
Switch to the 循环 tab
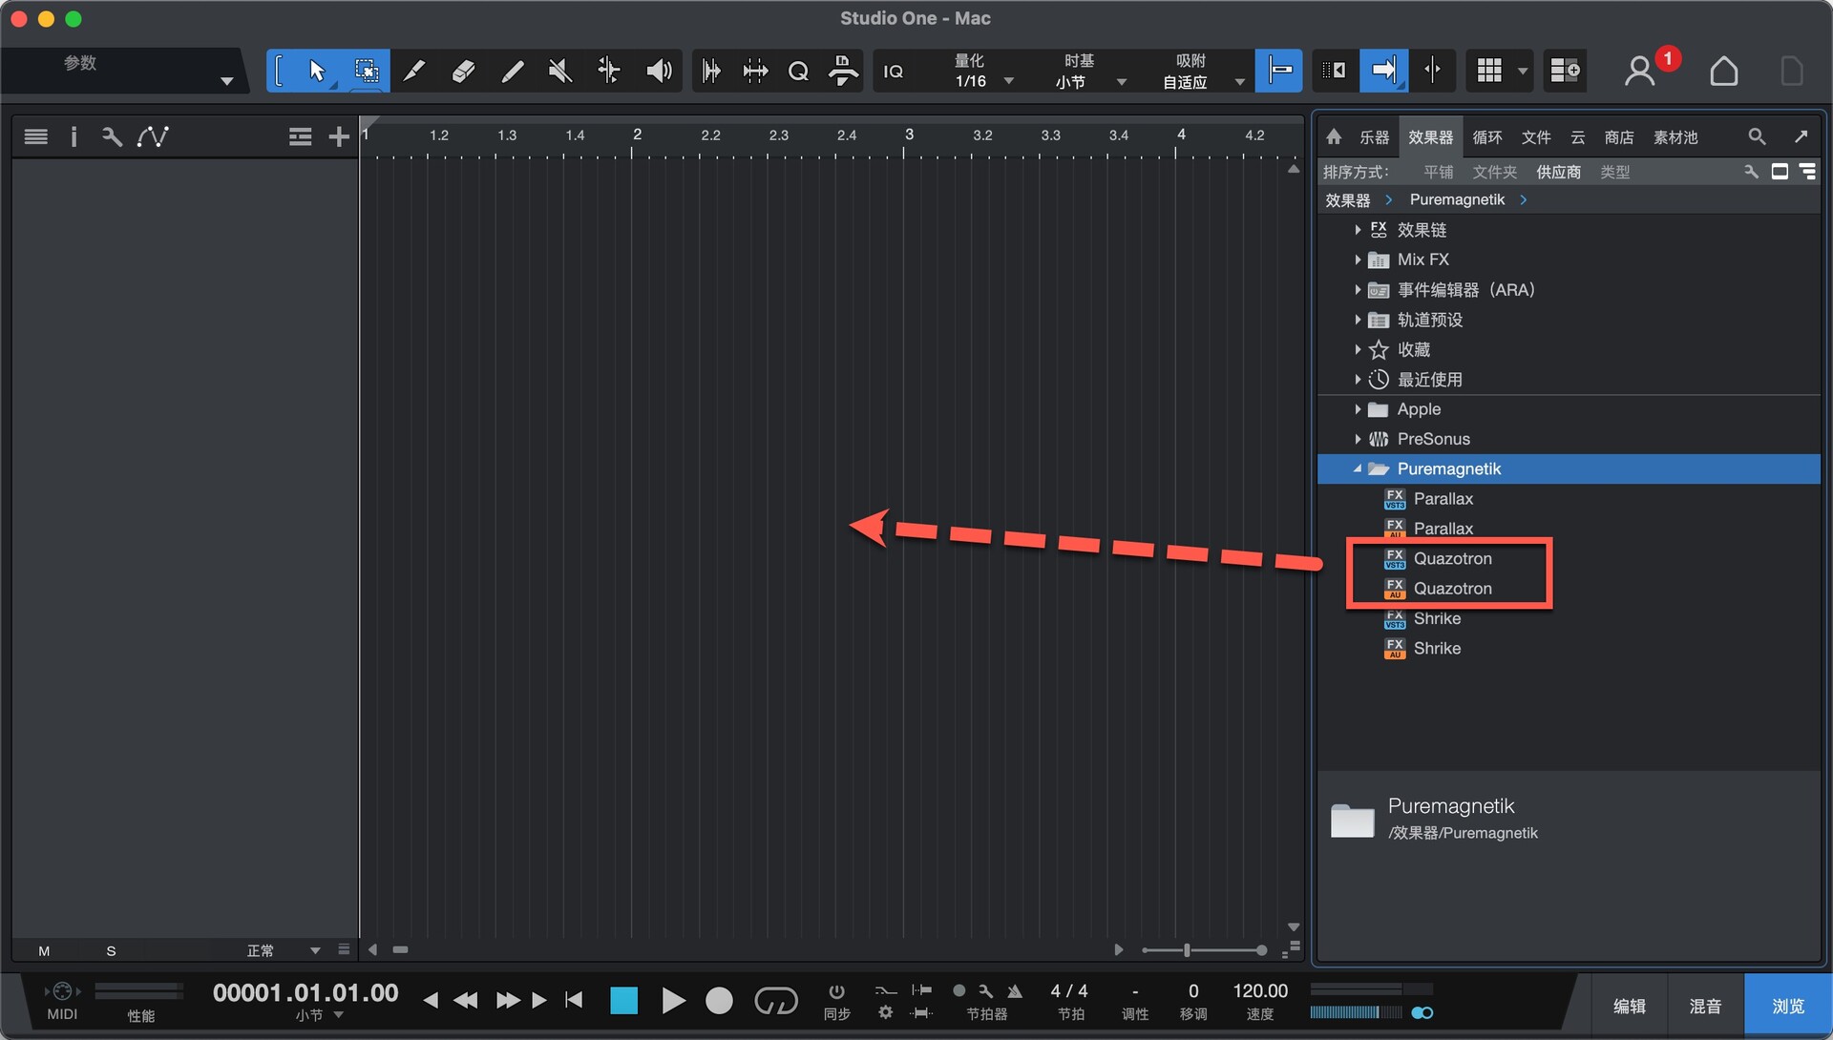click(1487, 137)
